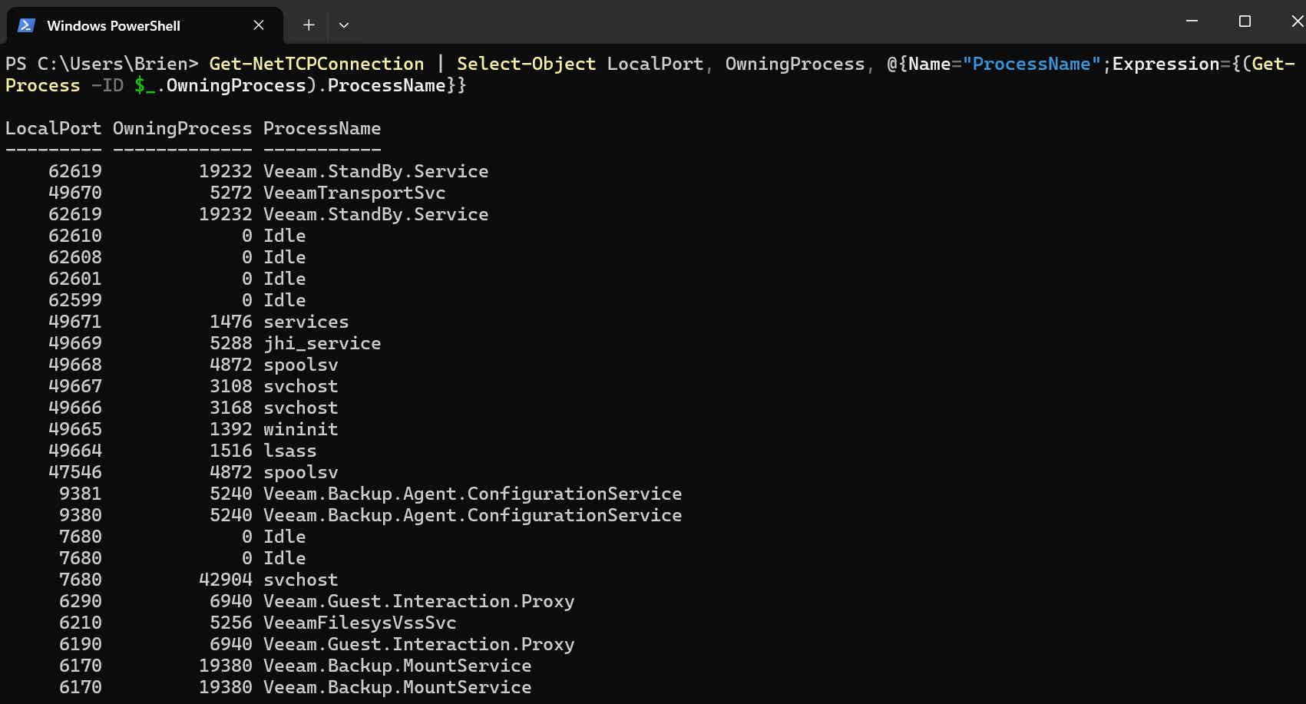
Task: Click the ProcessName column header
Action: (x=322, y=128)
